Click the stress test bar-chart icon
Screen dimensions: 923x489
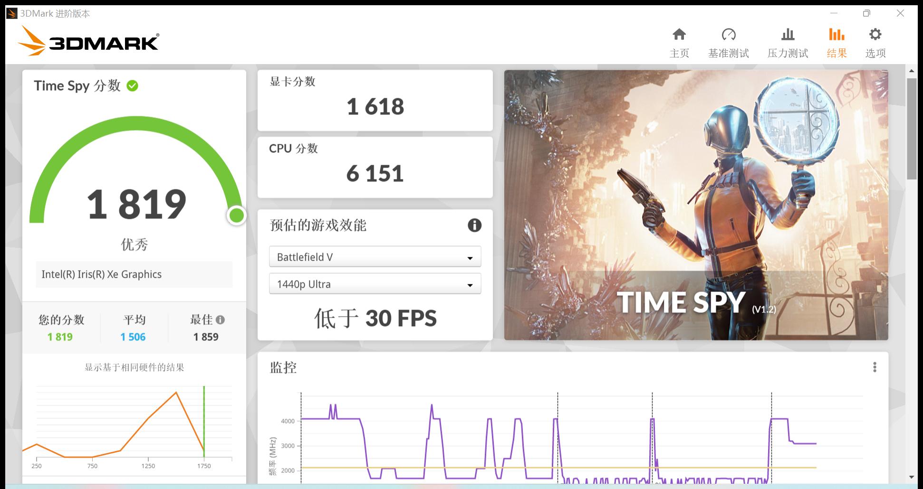click(788, 34)
